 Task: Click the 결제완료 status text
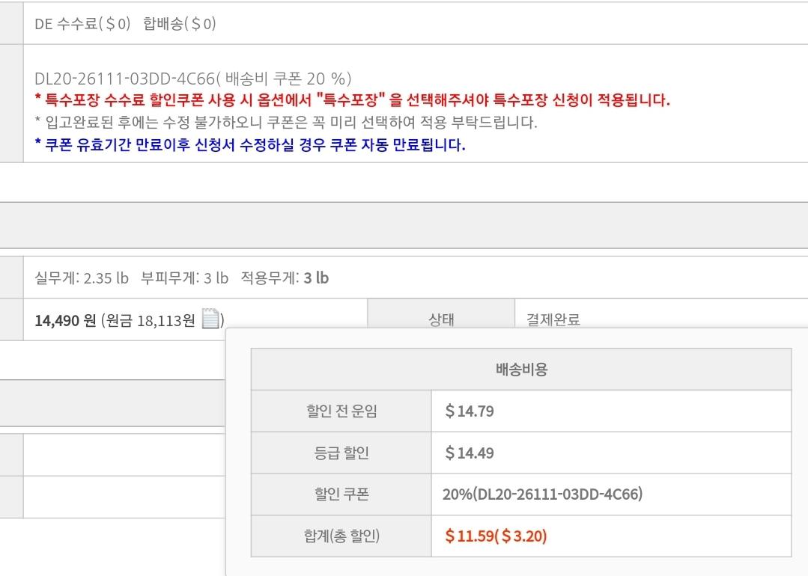[x=549, y=321]
